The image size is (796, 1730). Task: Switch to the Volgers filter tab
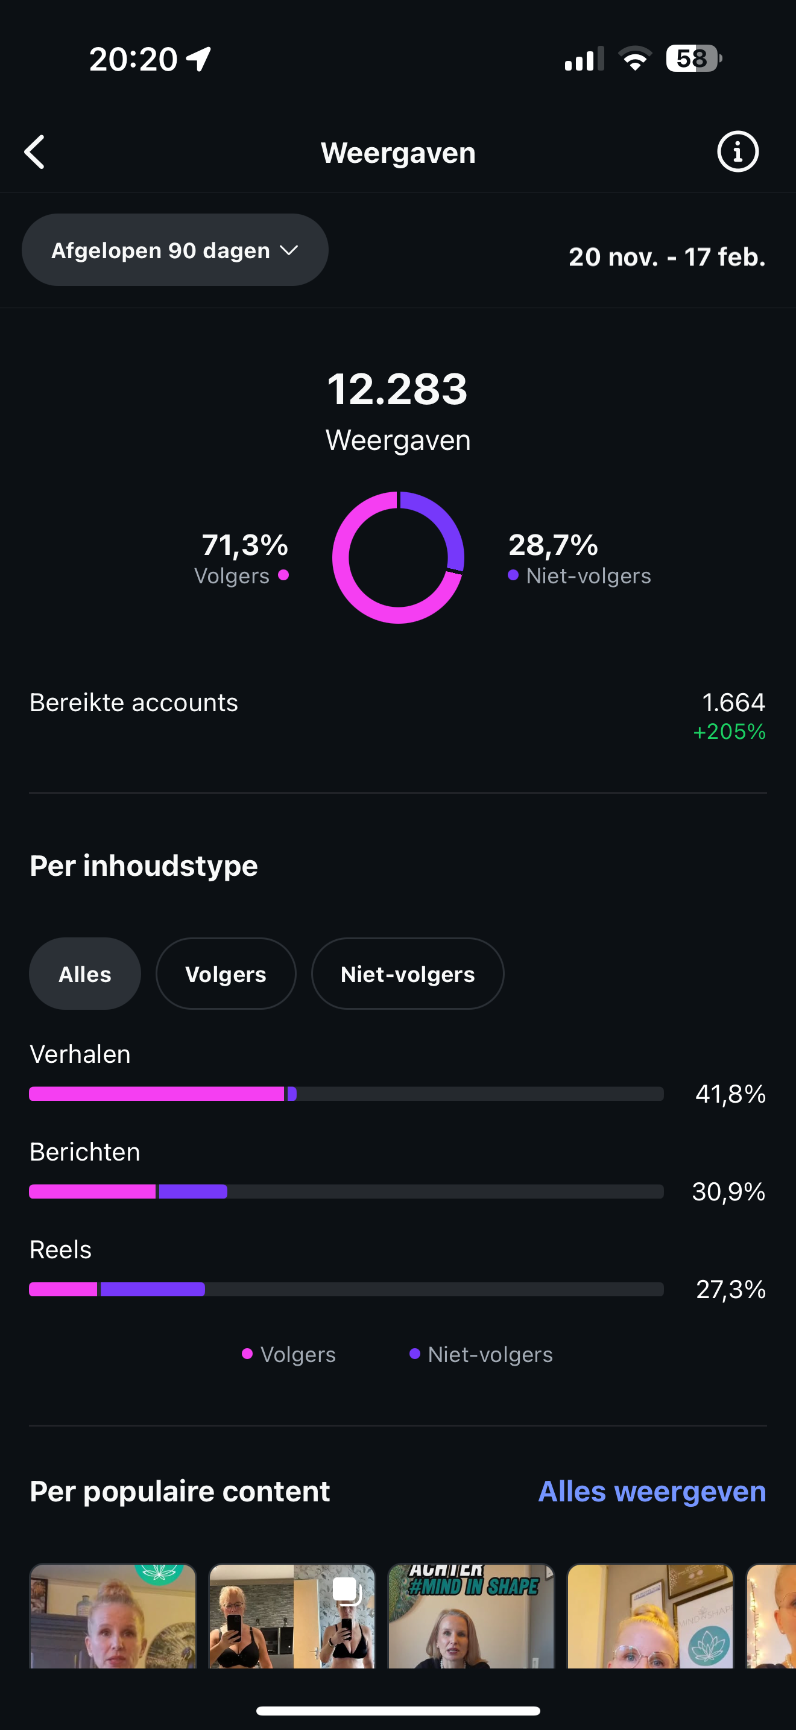click(x=226, y=974)
